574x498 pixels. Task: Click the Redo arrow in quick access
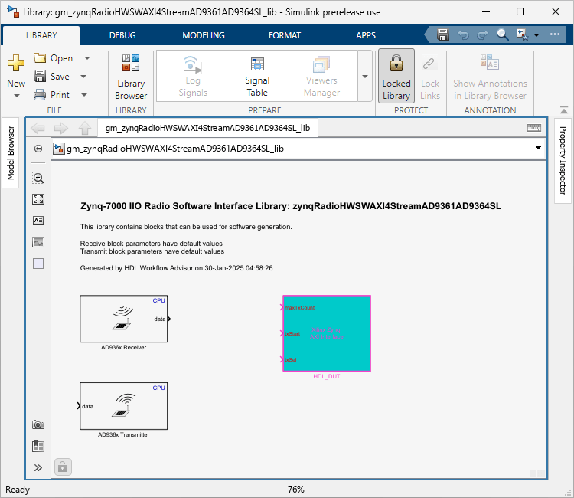(x=482, y=34)
